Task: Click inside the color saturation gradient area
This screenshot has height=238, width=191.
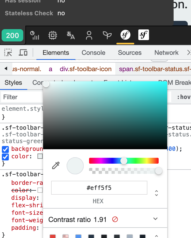Action: point(105,115)
